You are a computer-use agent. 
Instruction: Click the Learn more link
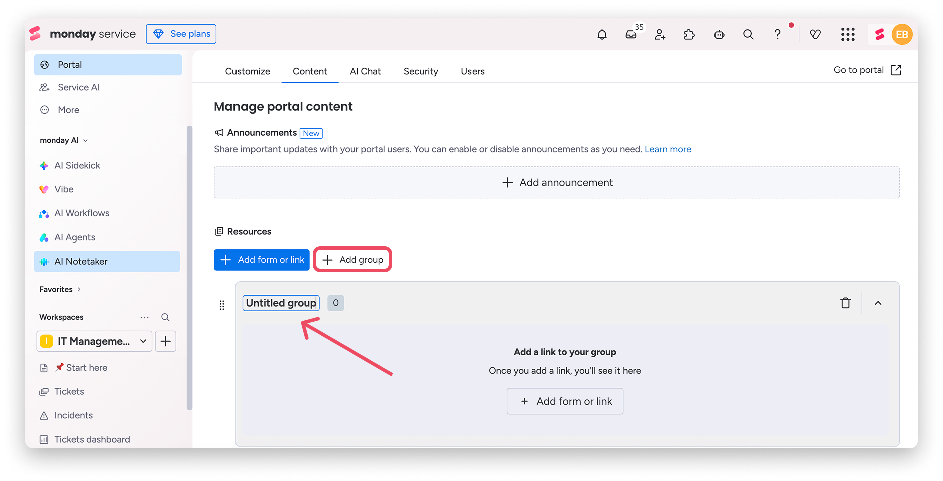point(668,149)
